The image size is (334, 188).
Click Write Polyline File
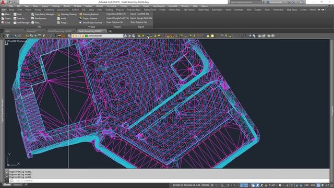tap(138, 22)
